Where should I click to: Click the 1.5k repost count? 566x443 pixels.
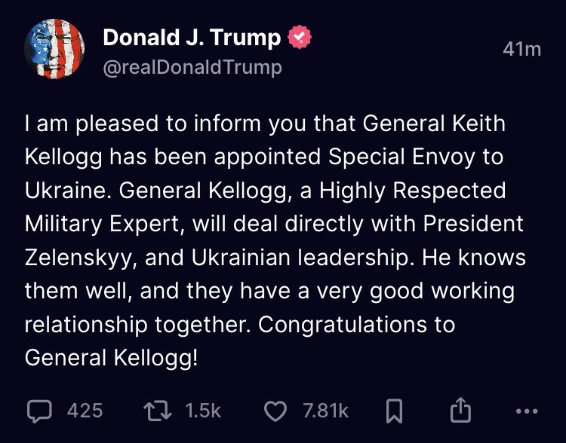[x=203, y=411]
